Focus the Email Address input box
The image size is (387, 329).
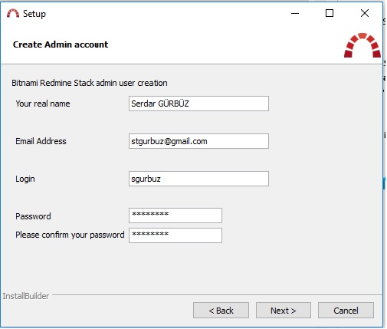coord(198,141)
